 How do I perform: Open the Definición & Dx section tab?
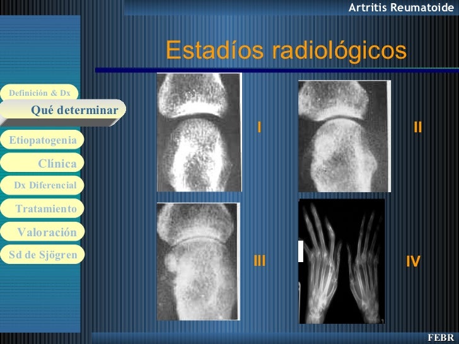point(40,93)
